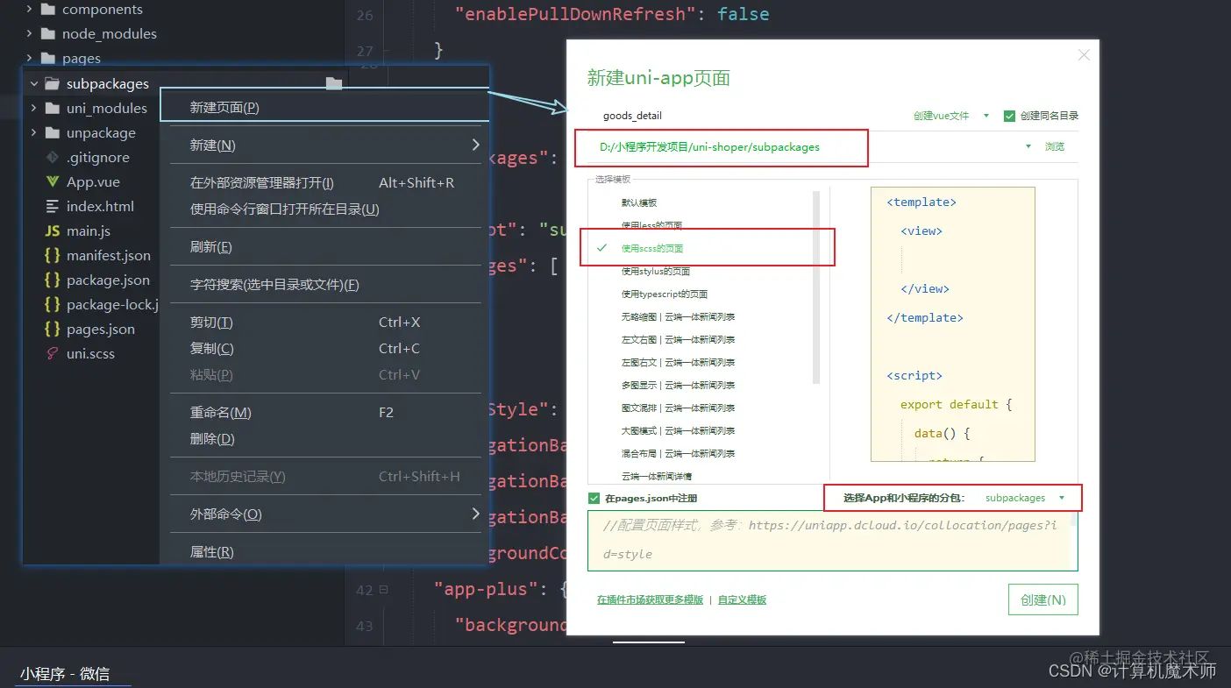
Task: Collapse the subpackages folder chevron
Action: (x=33, y=84)
